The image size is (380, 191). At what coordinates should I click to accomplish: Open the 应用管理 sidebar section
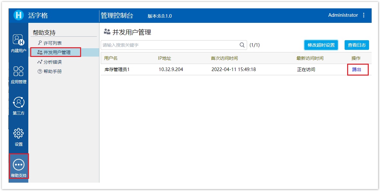(x=19, y=74)
